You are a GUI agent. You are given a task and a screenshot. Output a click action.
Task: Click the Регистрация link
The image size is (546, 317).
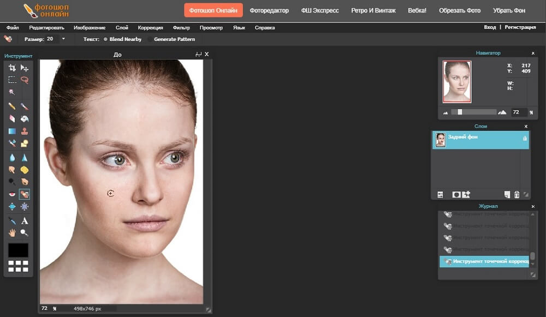(x=520, y=27)
